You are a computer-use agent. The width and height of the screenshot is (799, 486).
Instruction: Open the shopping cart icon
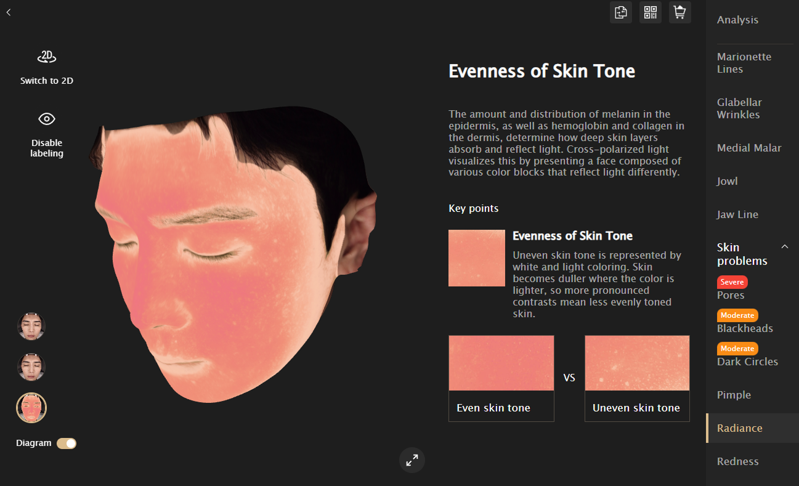[680, 12]
